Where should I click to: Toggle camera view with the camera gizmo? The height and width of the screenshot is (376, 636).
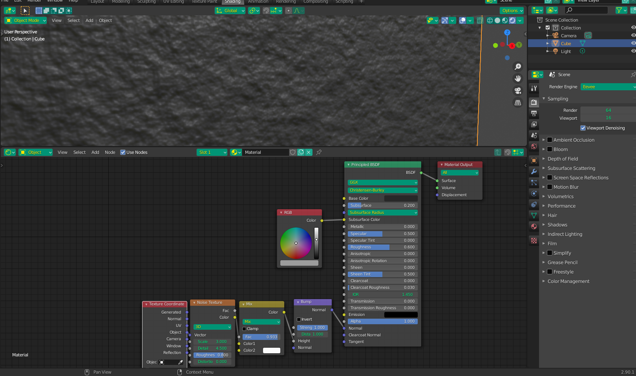[x=518, y=91]
